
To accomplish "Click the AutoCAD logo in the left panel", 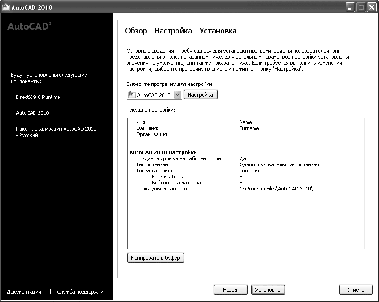I will tap(29, 26).
